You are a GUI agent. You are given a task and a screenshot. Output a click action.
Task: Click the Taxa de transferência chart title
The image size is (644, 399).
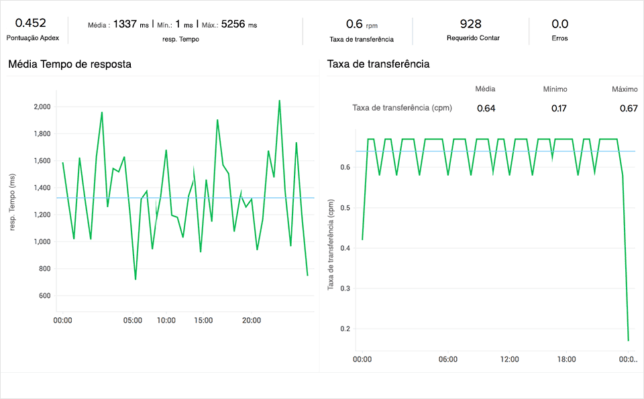coord(378,64)
